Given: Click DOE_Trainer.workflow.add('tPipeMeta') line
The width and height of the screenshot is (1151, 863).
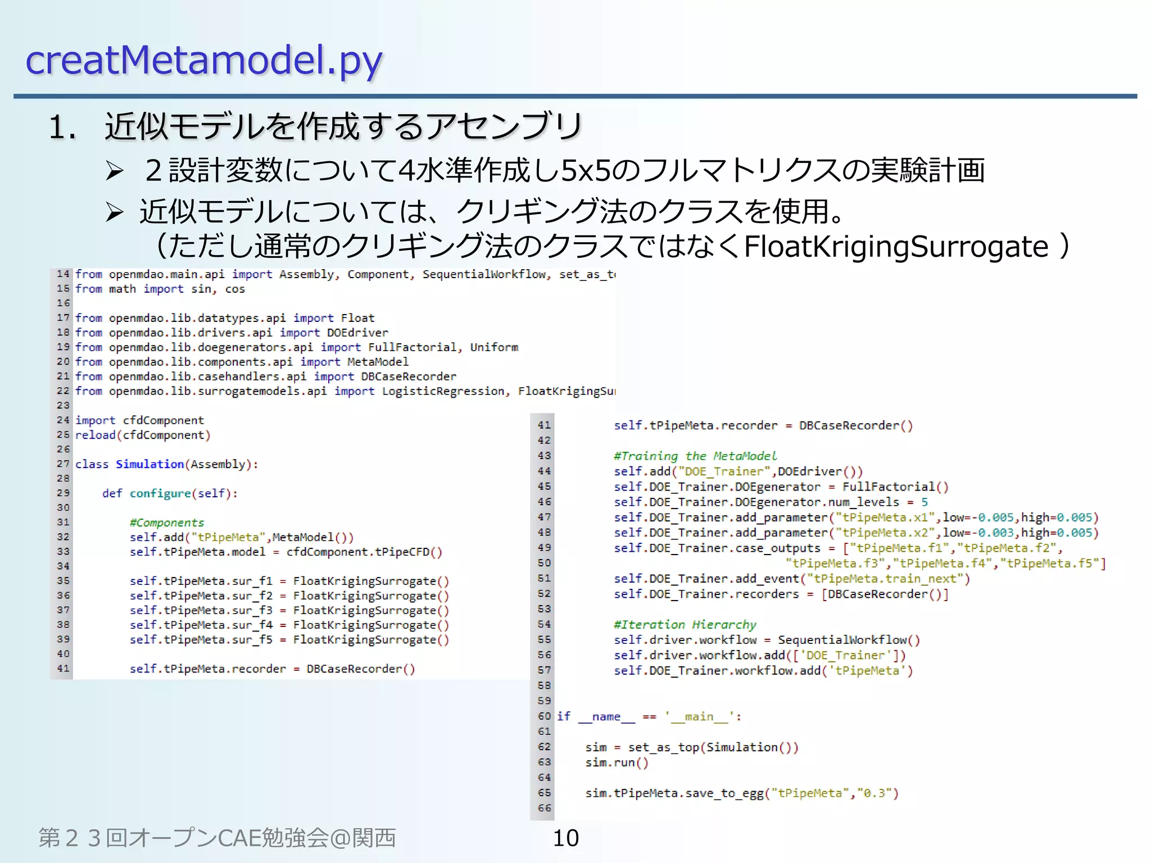Looking at the screenshot, I should (763, 670).
